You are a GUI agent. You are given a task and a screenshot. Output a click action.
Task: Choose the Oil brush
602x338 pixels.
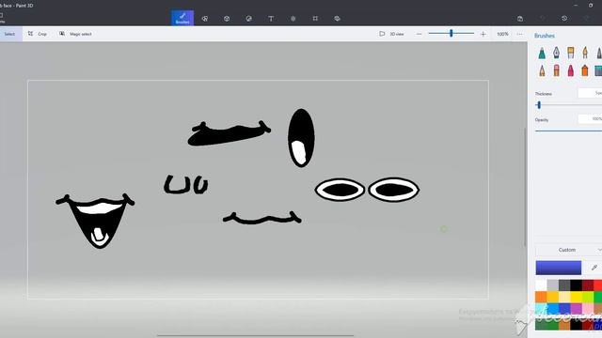tap(571, 53)
